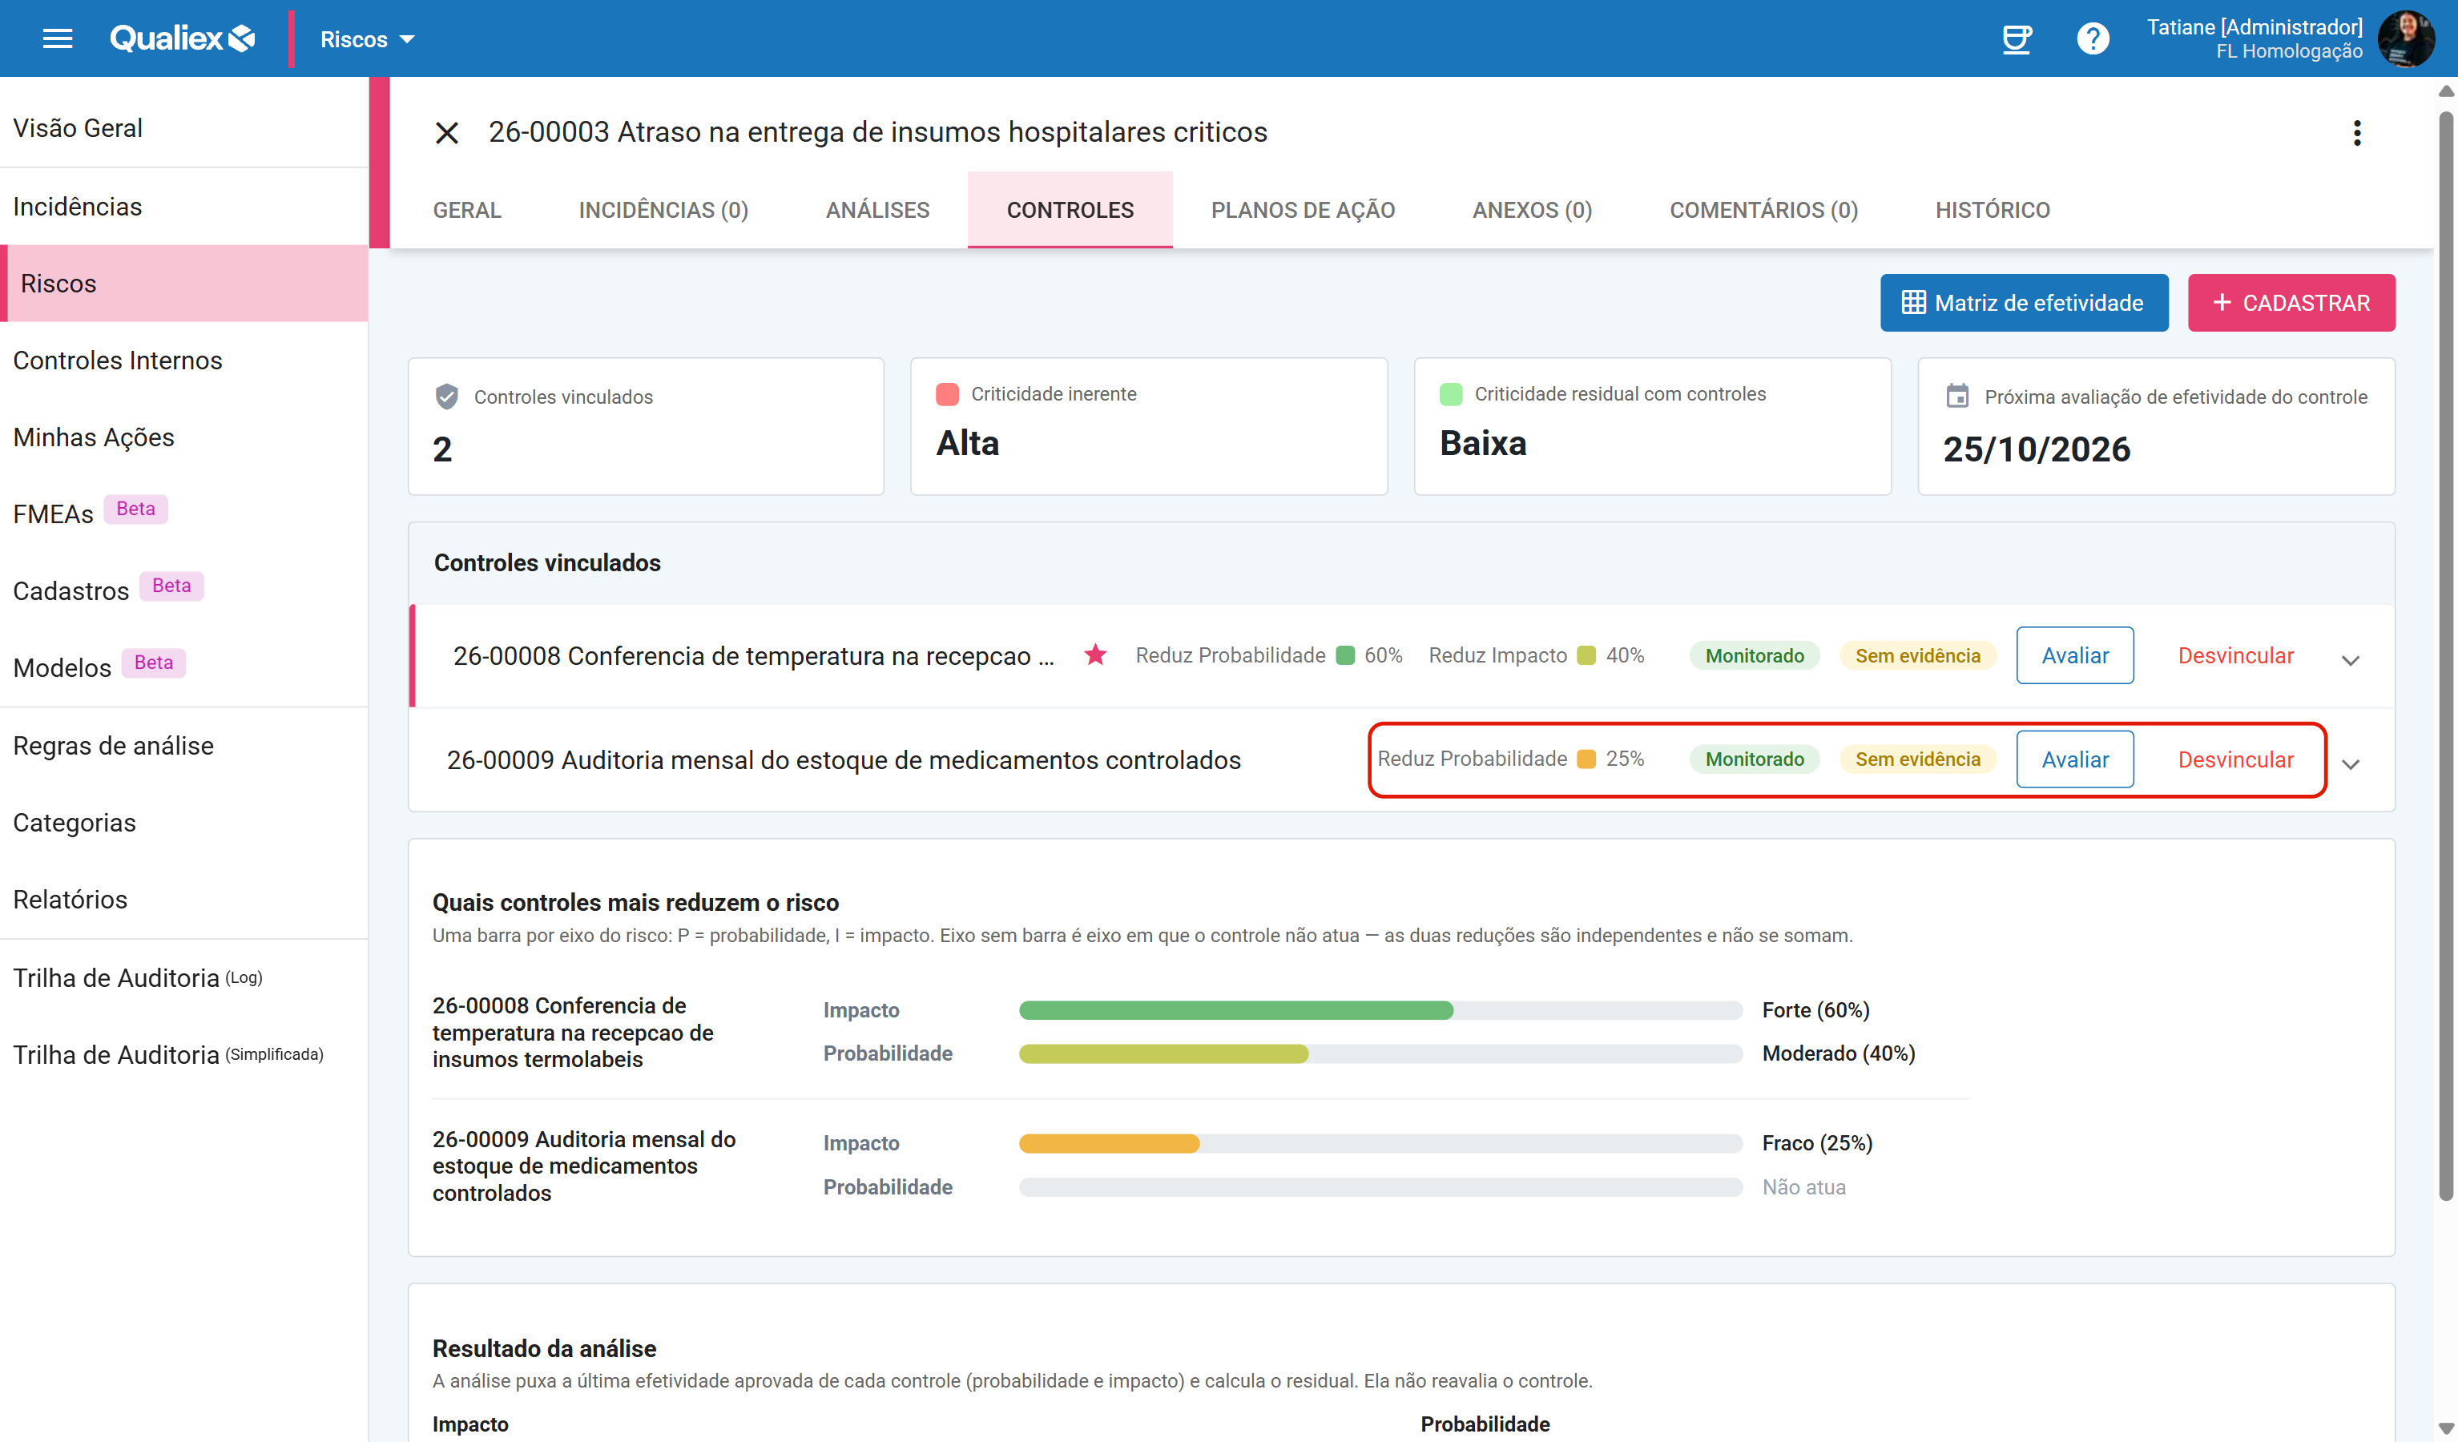Expand control 26-00009 row chevron
2458x1442 pixels.
click(2351, 764)
